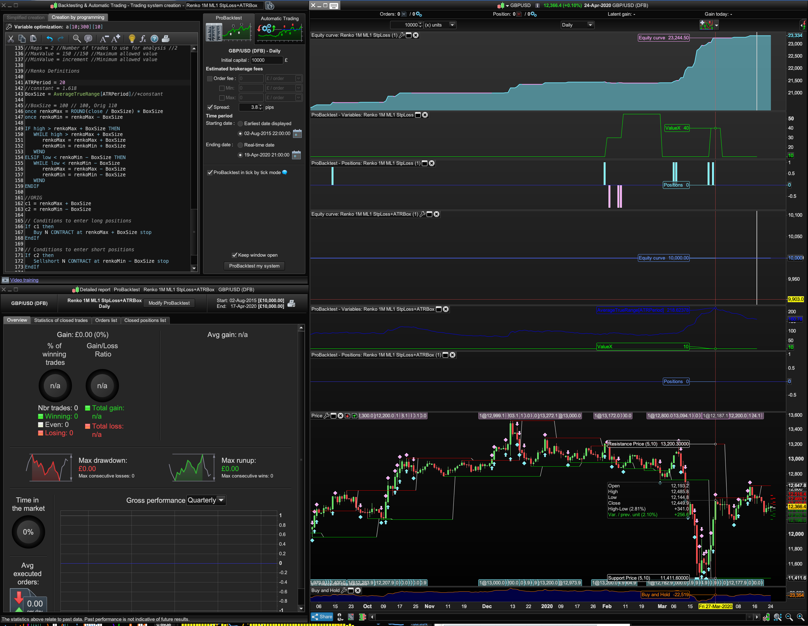Viewport: 808px width, 626px height.
Task: Open the units type dropdown arrow
Action: 452,25
